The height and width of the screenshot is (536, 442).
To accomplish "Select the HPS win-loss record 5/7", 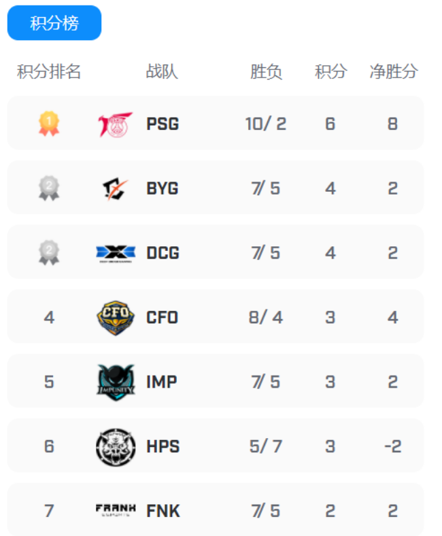I will coord(265,447).
